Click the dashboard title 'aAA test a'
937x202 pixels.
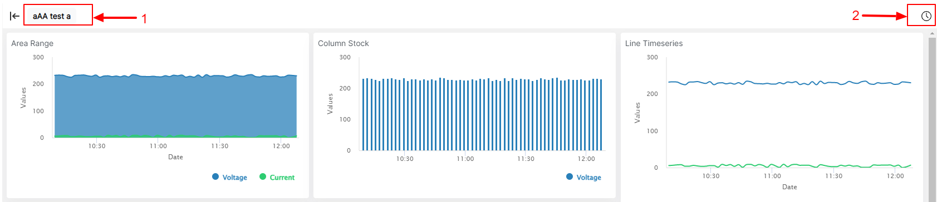point(52,16)
